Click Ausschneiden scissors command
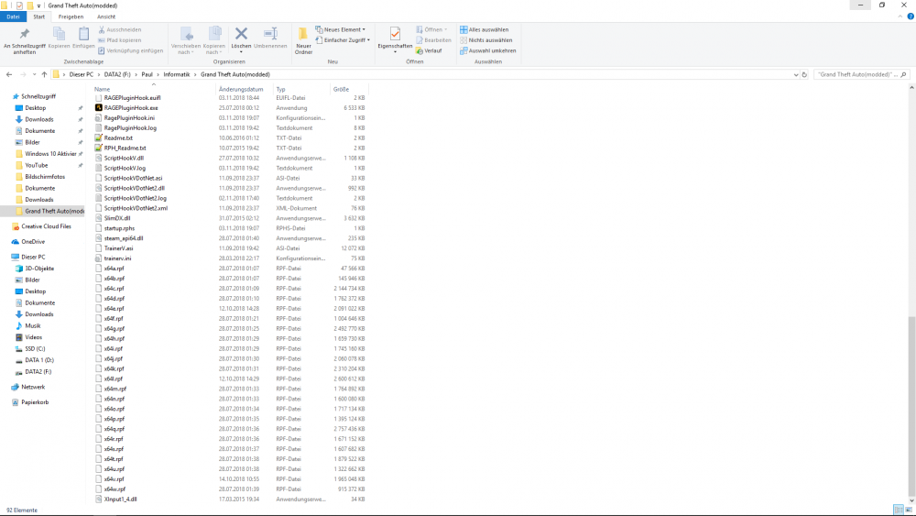Screen dimensions: 916x516 coord(120,29)
